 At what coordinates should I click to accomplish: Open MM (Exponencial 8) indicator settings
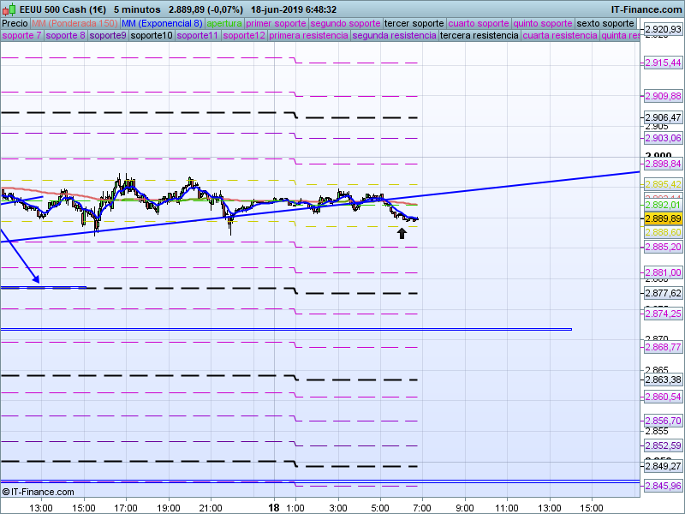(162, 23)
